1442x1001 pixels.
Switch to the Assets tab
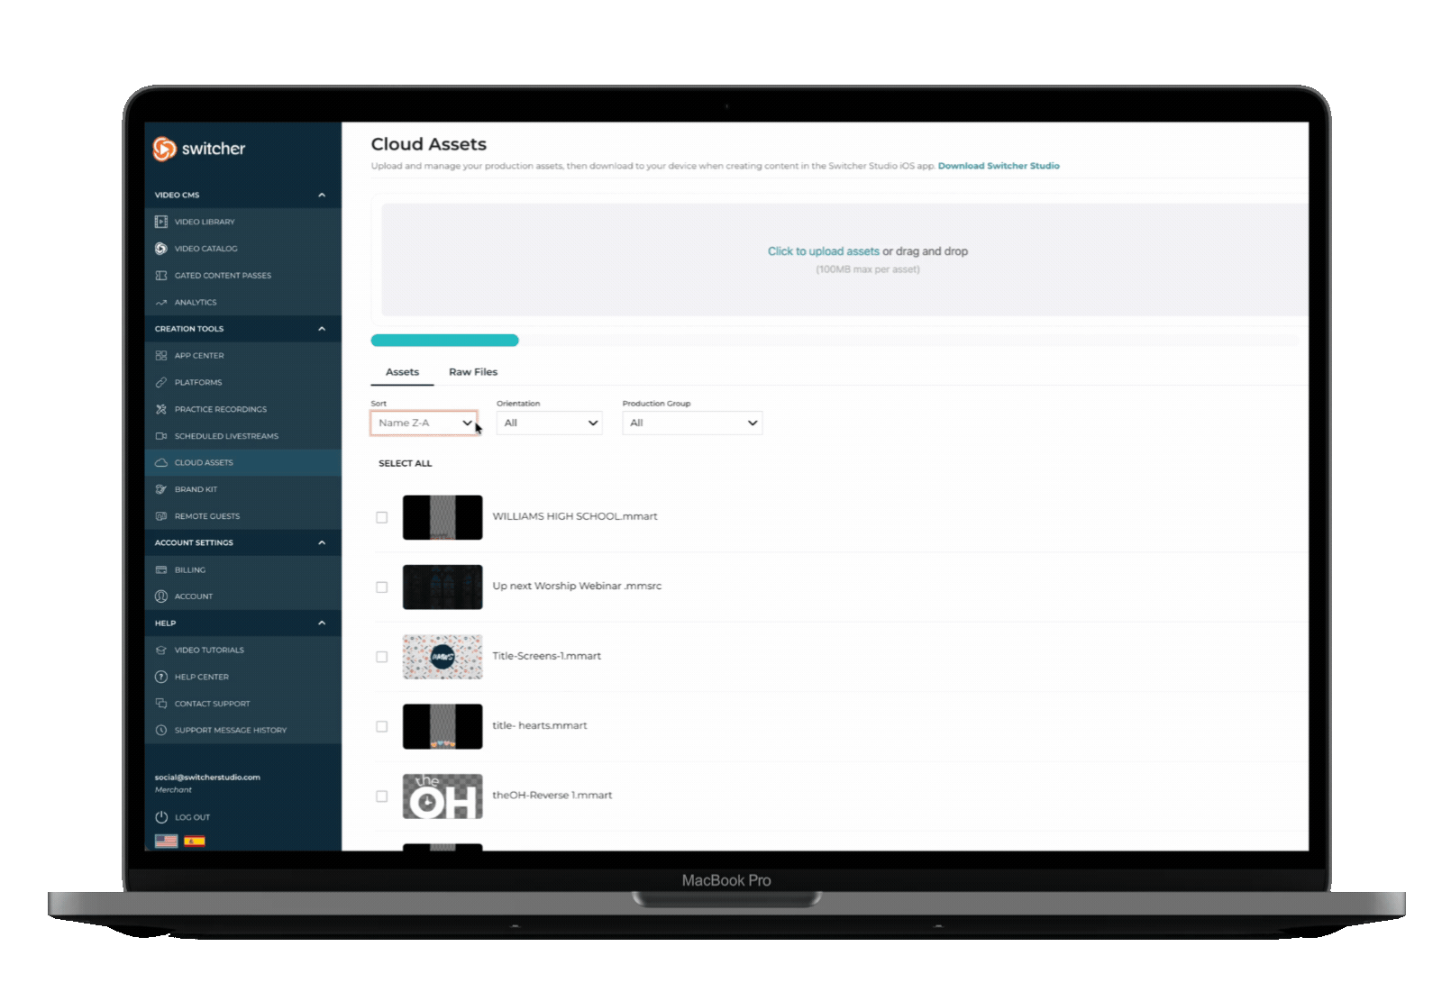(402, 372)
